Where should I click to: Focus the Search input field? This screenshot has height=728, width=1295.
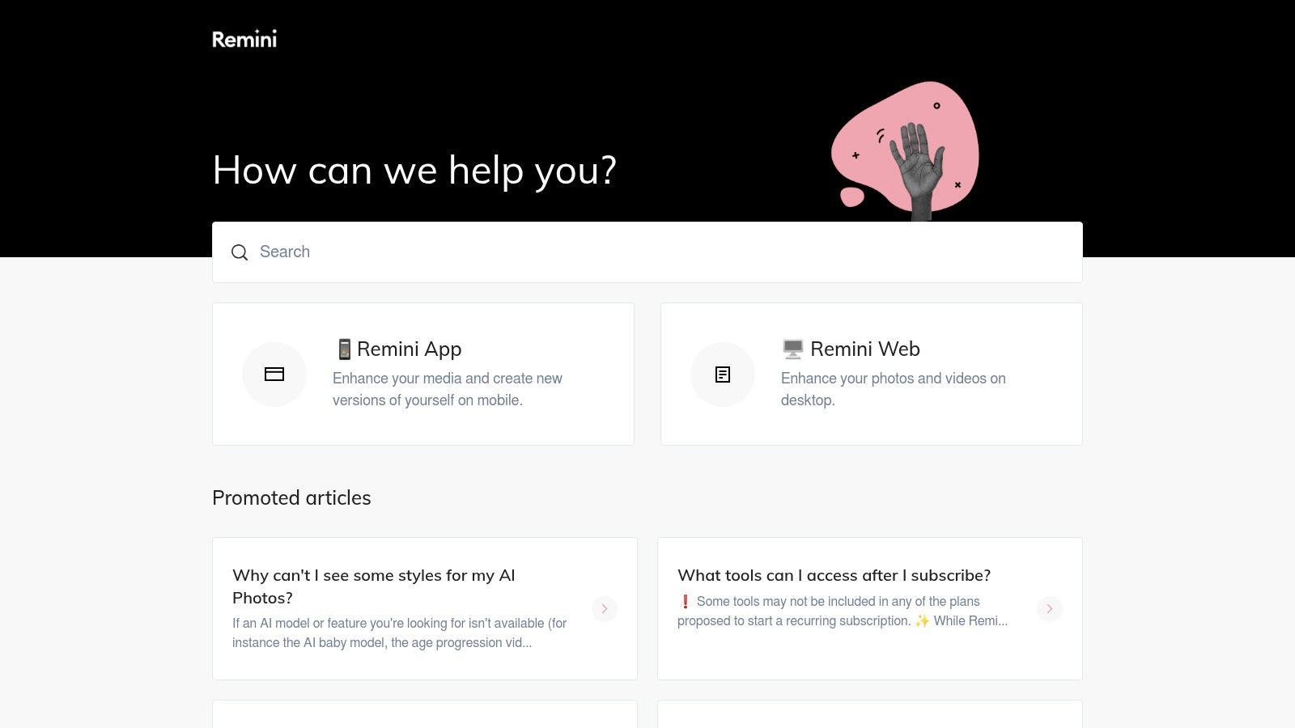[647, 252]
